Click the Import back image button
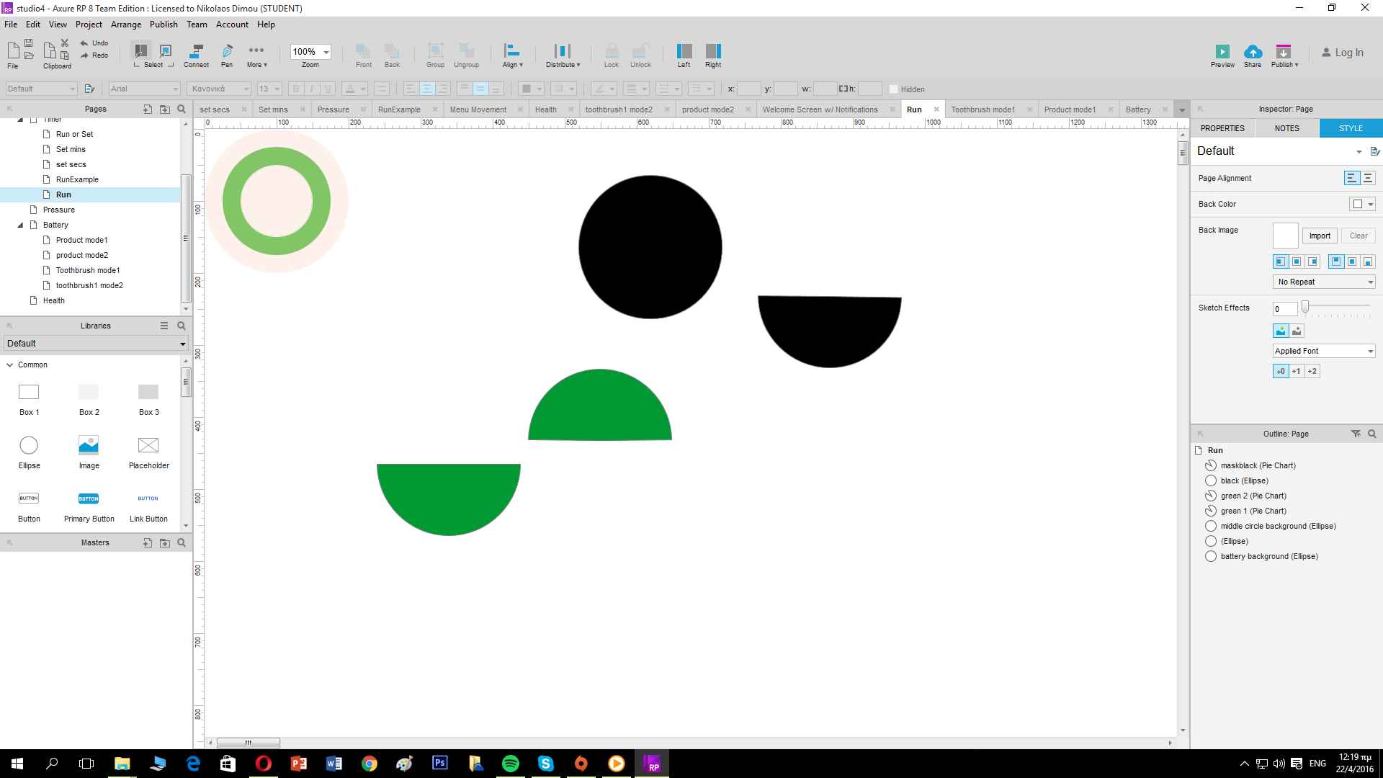Image resolution: width=1383 pixels, height=778 pixels. point(1320,236)
